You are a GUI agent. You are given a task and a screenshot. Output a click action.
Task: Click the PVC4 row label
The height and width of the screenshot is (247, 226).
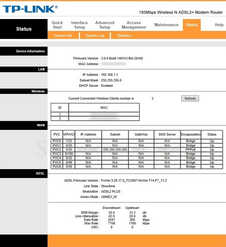[57, 158]
